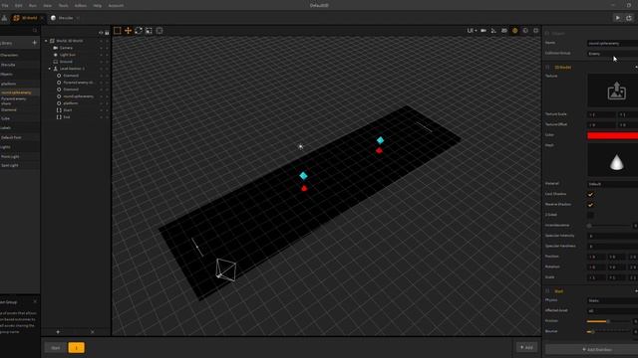
Task: Pick the scale tool in the viewport toolbar
Action: [x=149, y=31]
